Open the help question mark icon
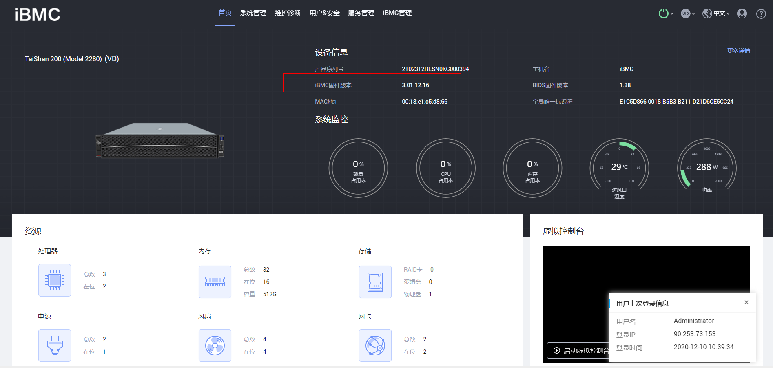Image resolution: width=773 pixels, height=368 pixels. tap(761, 14)
